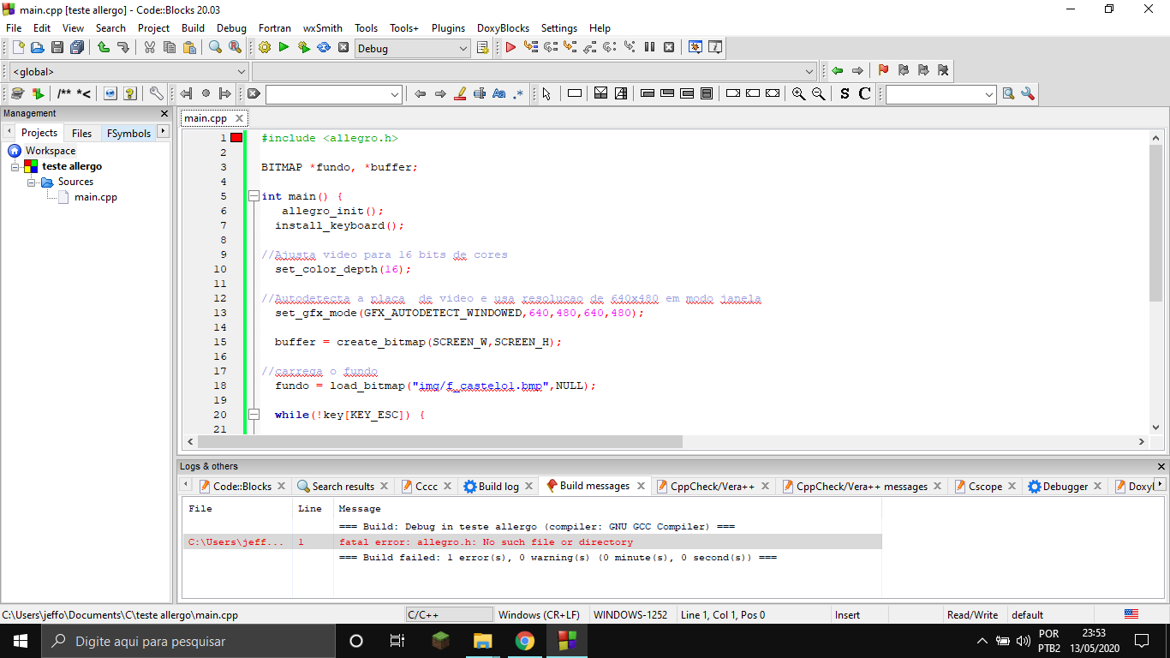Click the Build and run icon
This screenshot has height=658, width=1170.
(303, 48)
